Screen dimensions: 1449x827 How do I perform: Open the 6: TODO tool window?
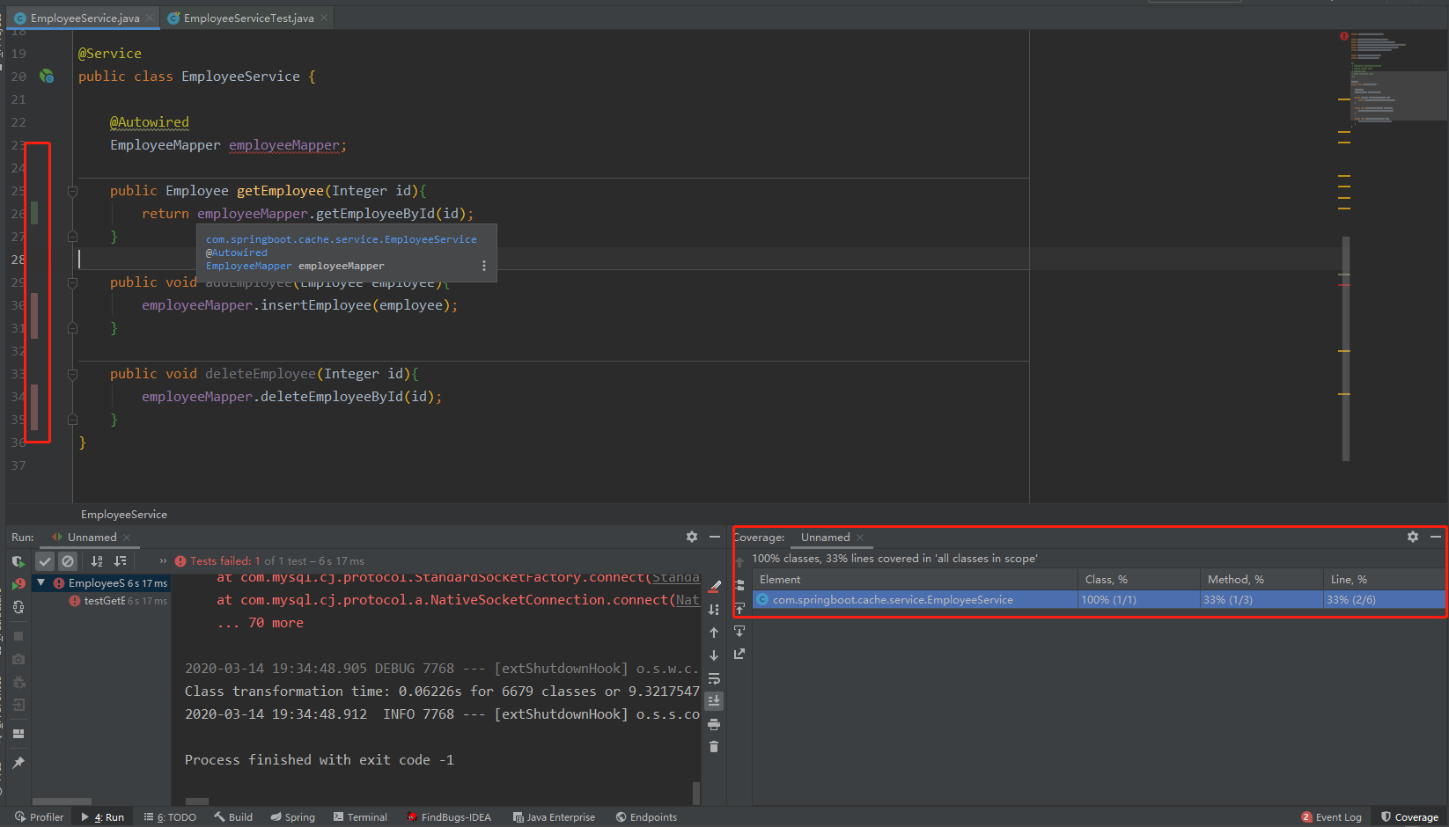click(170, 817)
